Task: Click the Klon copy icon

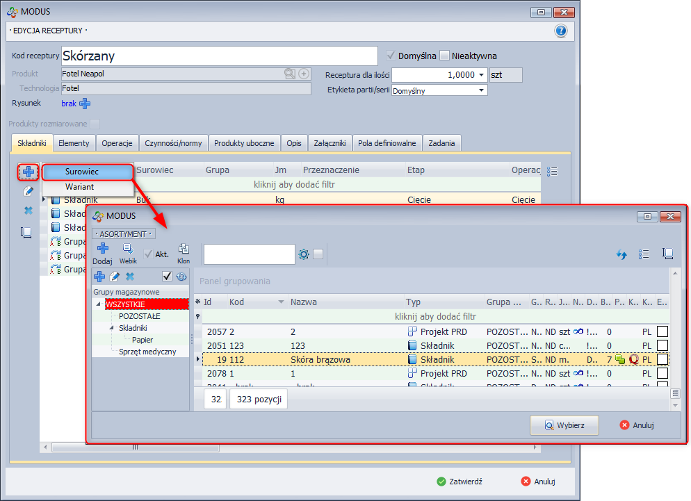Action: coord(184,249)
